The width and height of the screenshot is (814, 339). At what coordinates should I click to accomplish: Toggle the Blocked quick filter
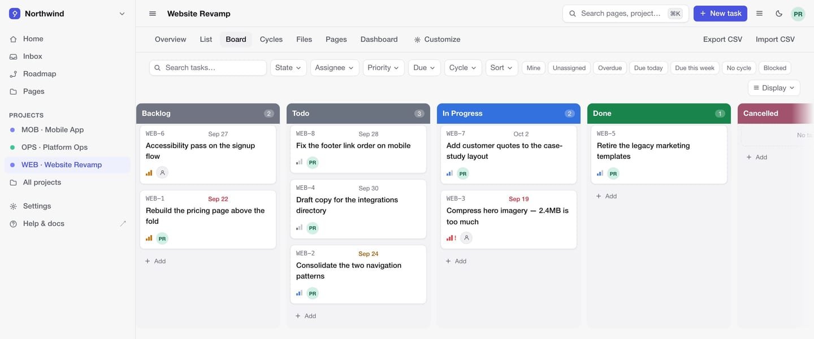(x=775, y=68)
